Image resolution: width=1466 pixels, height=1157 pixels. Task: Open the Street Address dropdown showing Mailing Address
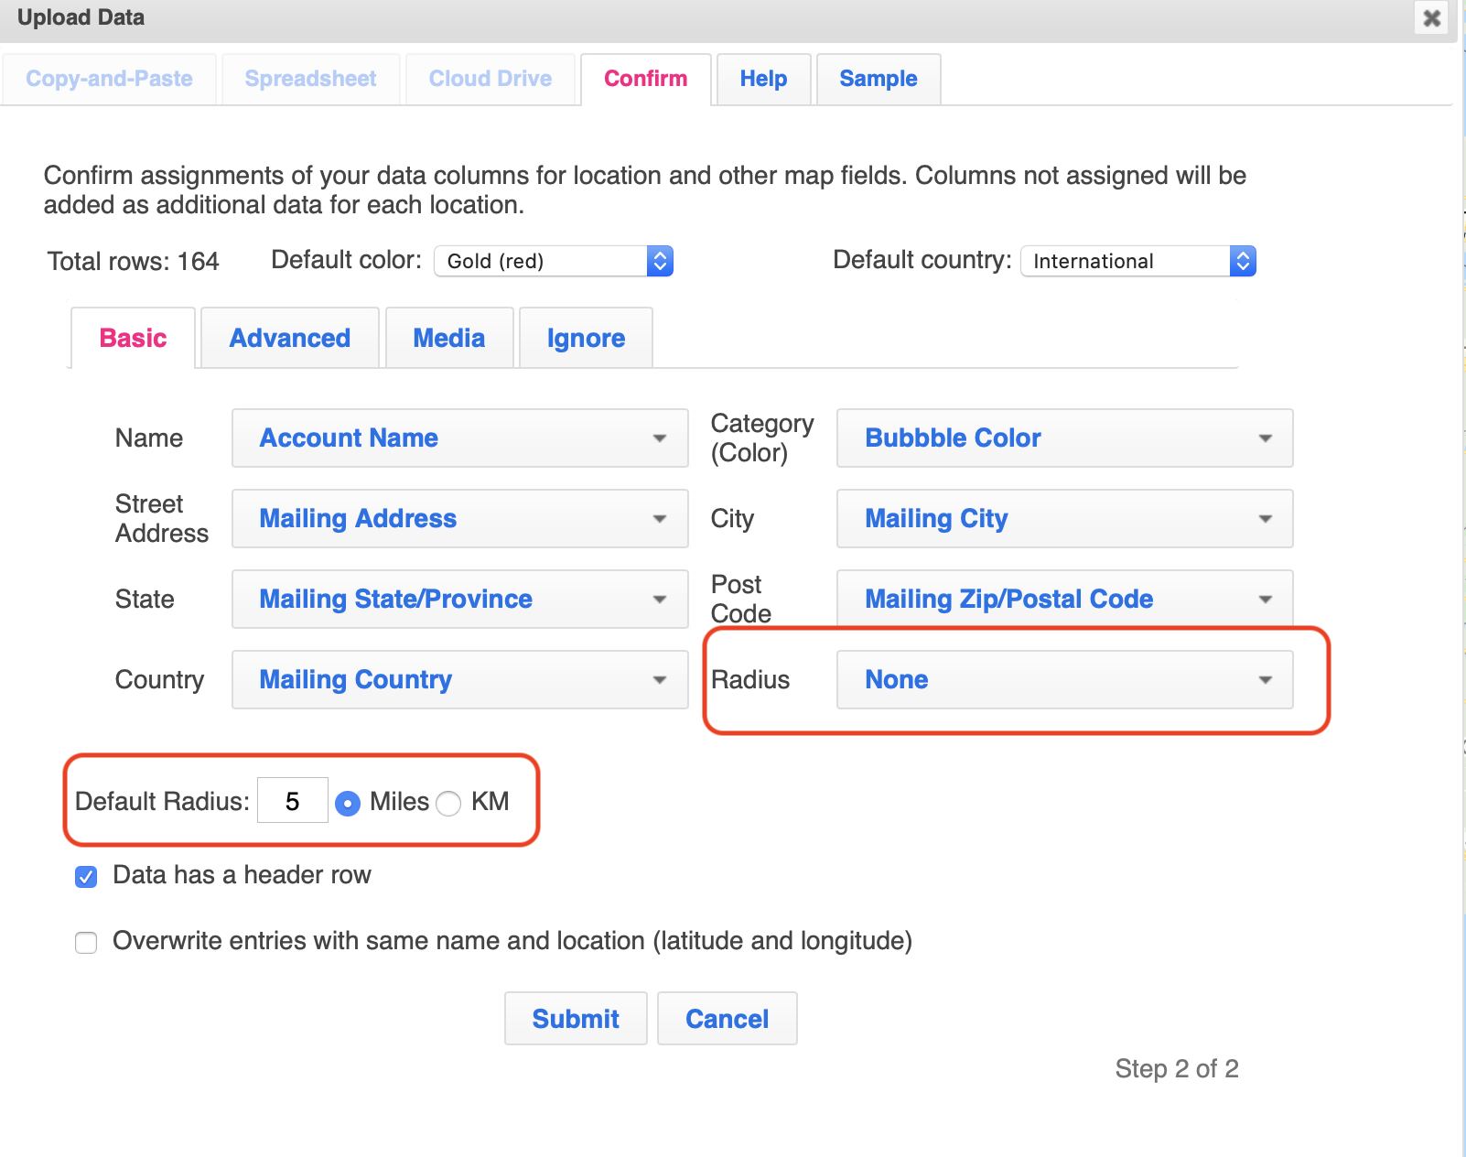click(458, 518)
